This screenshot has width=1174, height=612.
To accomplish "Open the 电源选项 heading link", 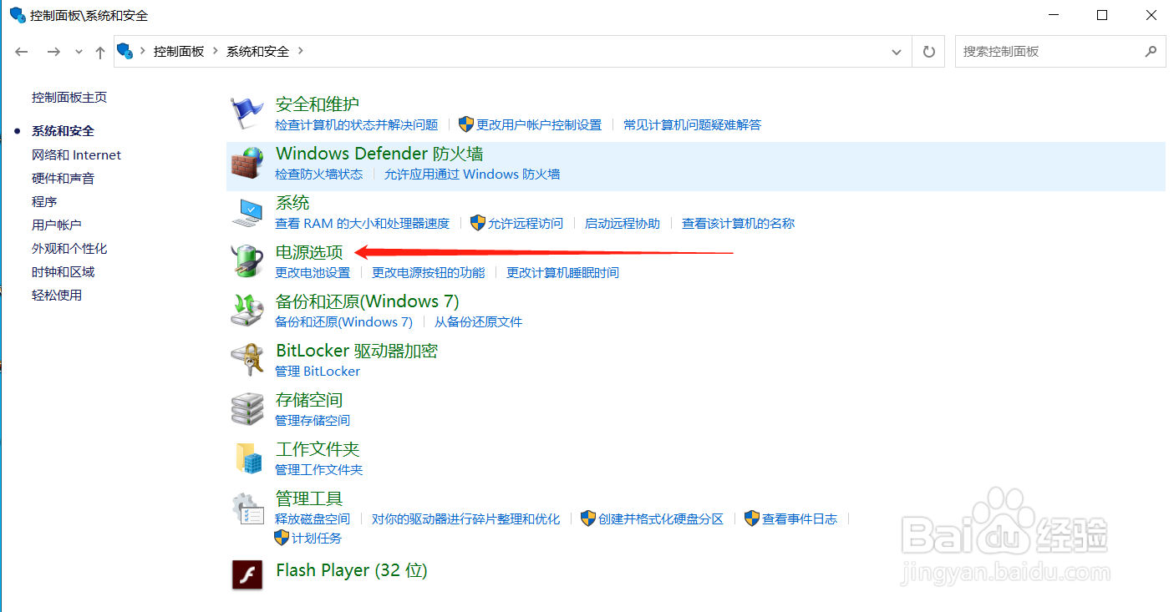I will click(309, 252).
